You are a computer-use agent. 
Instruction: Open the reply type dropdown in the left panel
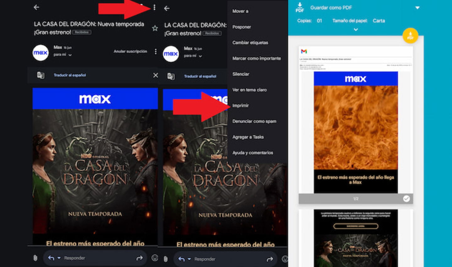click(59, 258)
